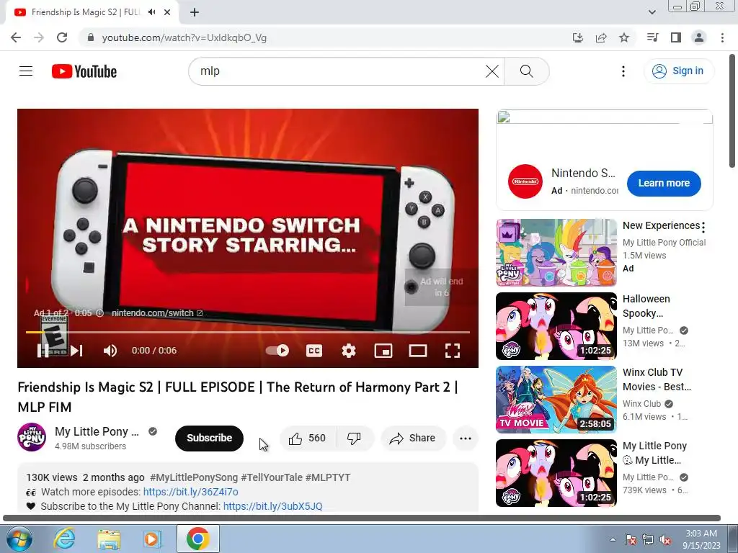Screen dimensions: 738x553
Task: Go to YouTube home via logo
Action: pos(84,71)
